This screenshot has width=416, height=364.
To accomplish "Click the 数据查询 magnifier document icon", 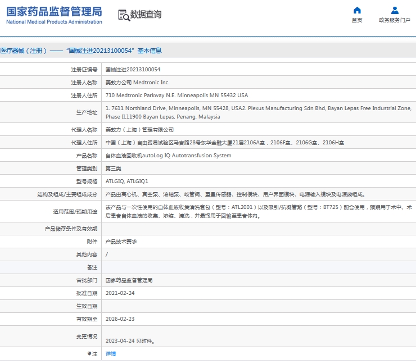I will coord(124,15).
